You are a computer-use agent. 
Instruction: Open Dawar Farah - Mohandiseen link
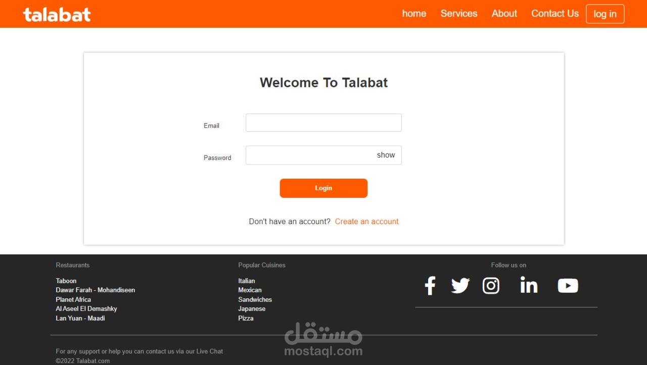pyautogui.click(x=96, y=290)
